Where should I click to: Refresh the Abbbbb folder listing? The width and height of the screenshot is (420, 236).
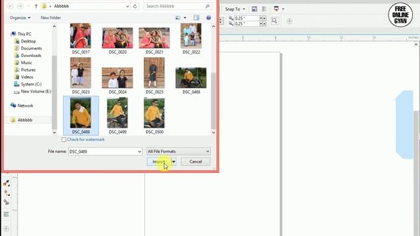[x=135, y=6]
